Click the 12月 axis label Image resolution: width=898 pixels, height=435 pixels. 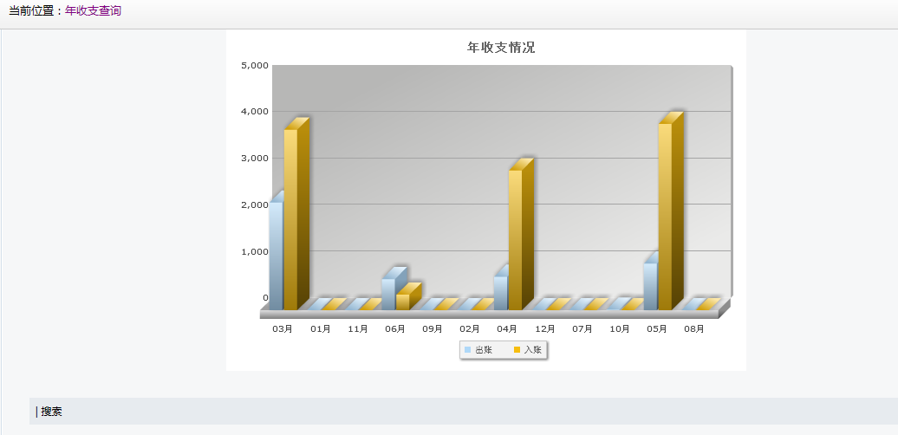click(x=544, y=329)
